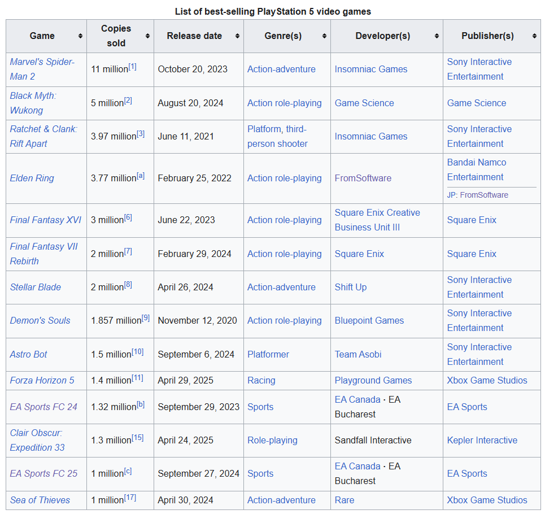
Task: Sort the table by Publisher(s) column
Action: (x=535, y=36)
